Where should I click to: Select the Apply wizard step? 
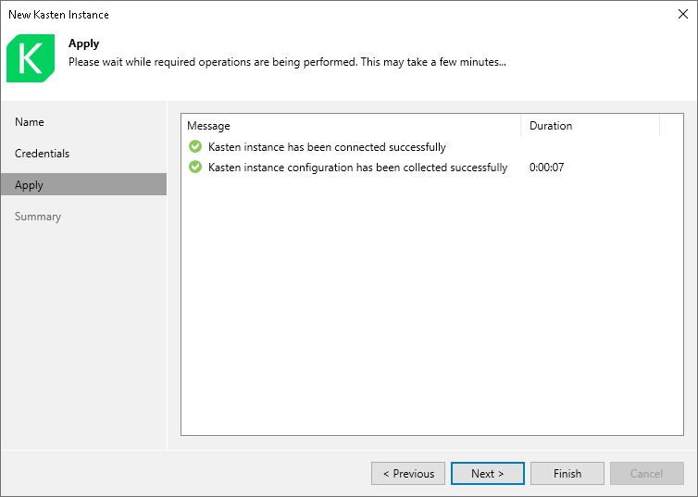[83, 185]
